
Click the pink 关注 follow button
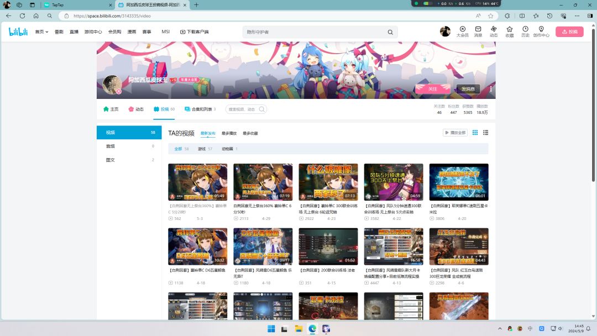pyautogui.click(x=433, y=88)
